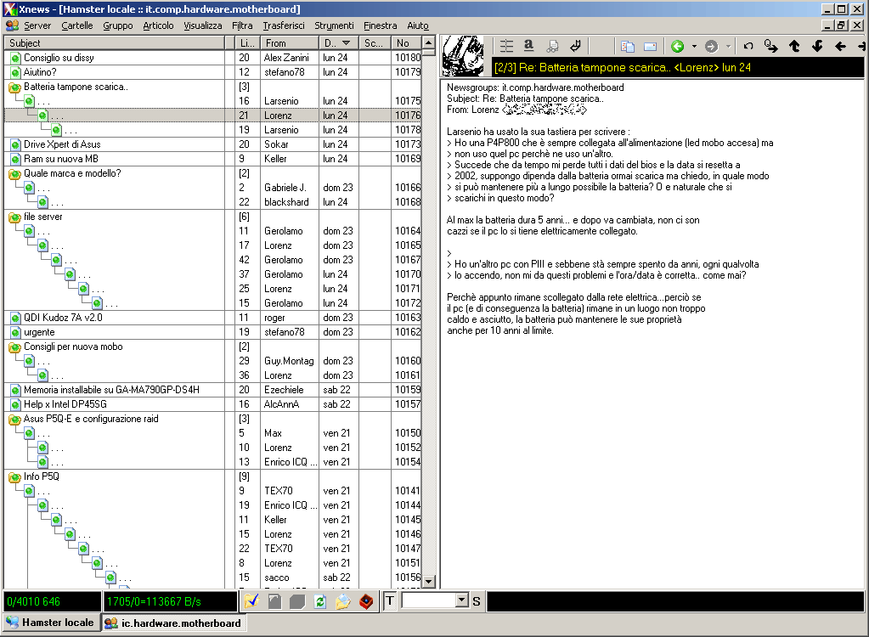This screenshot has width=869, height=637.
Task: Select the 'Drive Xpert di Asus' article
Action: (213, 144)
